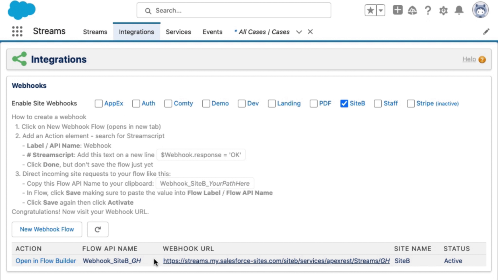498x280 pixels.
Task: Open the user profile avatar
Action: (480, 10)
